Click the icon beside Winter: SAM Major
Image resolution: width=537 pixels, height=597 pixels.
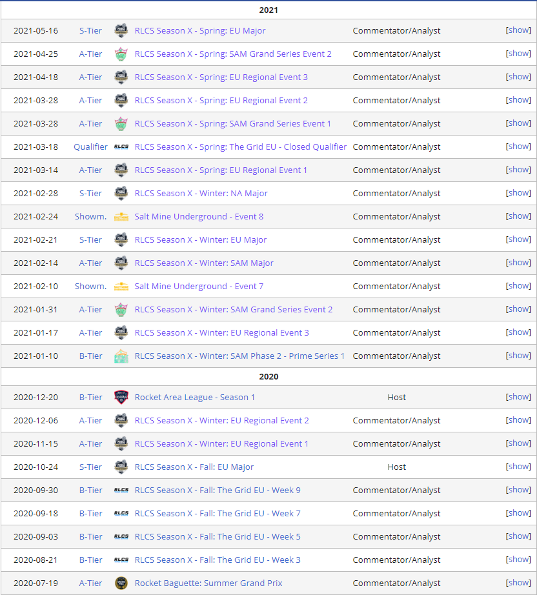121,263
